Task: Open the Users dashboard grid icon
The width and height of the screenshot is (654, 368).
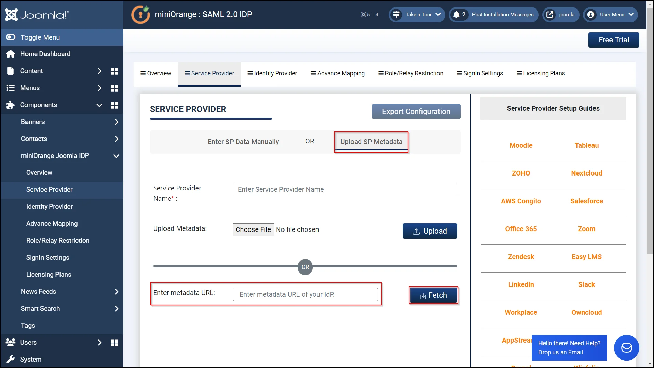Action: point(115,343)
